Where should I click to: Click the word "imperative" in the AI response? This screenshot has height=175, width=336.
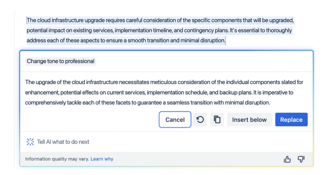coord(279,92)
